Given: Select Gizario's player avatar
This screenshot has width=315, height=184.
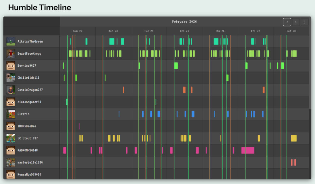Looking at the screenshot, I should tap(11, 114).
